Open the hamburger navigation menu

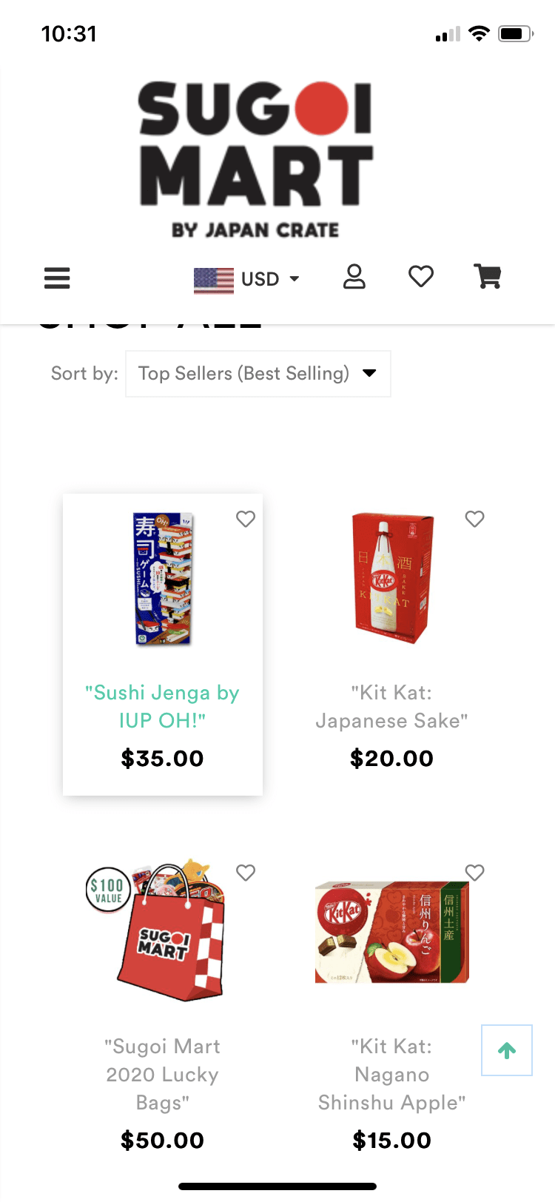coord(57,278)
